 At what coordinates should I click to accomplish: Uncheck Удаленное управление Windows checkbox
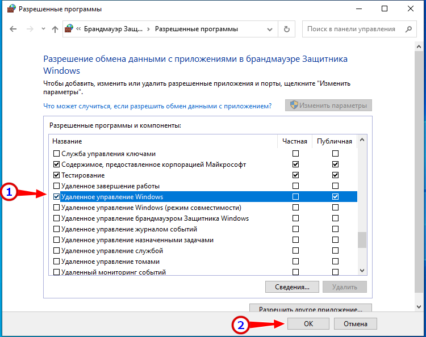coord(56,197)
